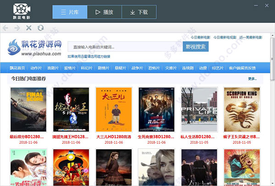Click the 影视搜索 button
The width and height of the screenshot is (275, 186).
click(196, 47)
